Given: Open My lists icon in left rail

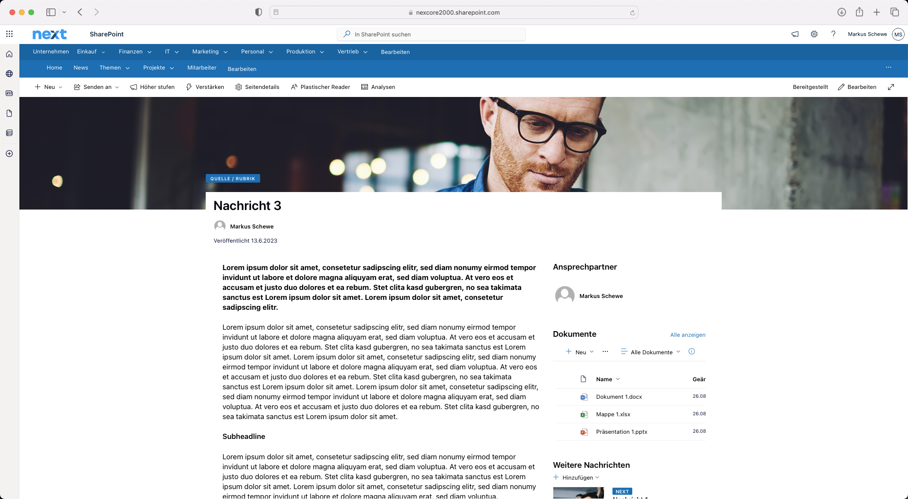Looking at the screenshot, I should coord(9,133).
